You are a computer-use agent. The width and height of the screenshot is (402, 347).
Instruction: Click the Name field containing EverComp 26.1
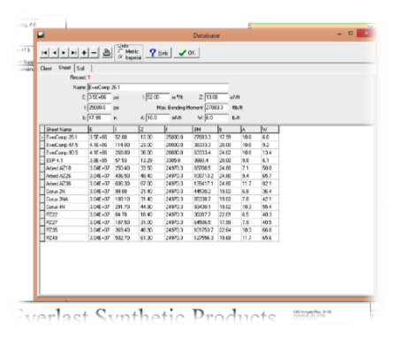pos(158,87)
